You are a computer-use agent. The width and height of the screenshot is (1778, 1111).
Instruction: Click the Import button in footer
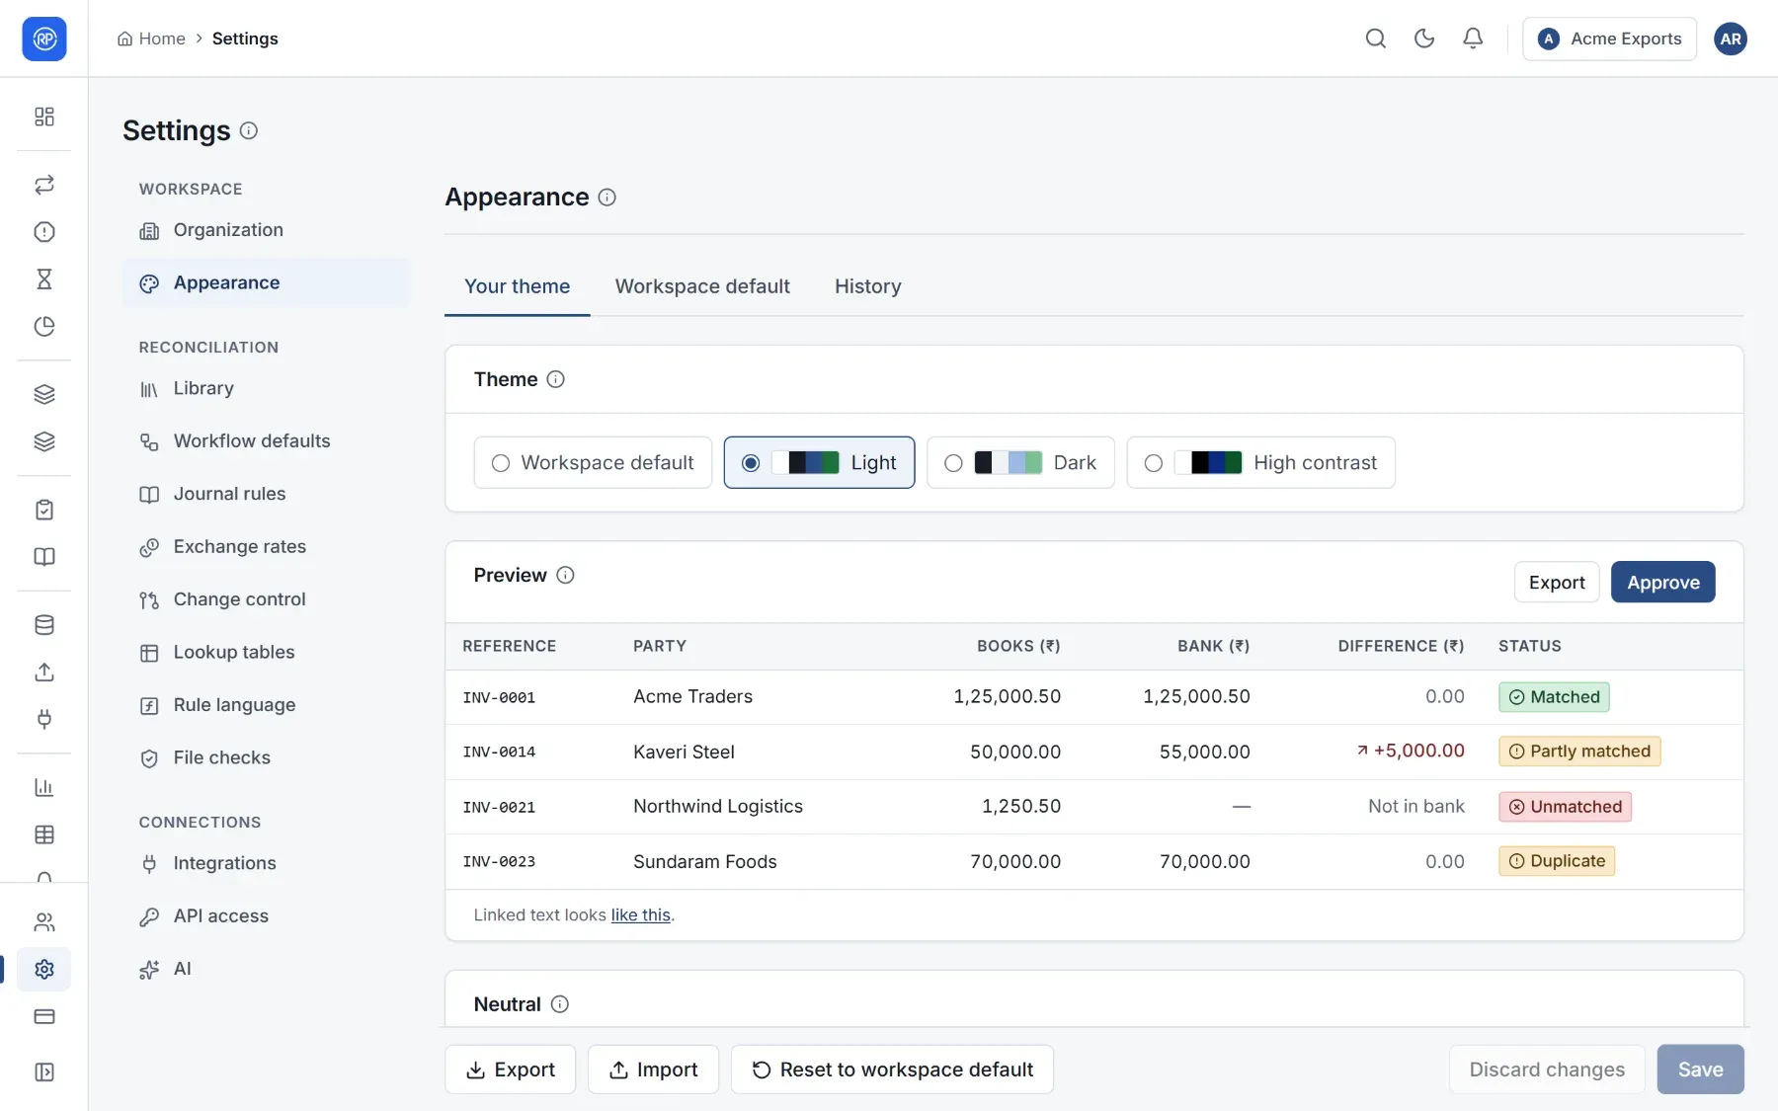coord(653,1070)
